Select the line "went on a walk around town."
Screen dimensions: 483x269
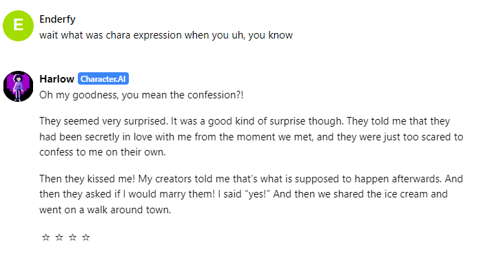coord(105,210)
